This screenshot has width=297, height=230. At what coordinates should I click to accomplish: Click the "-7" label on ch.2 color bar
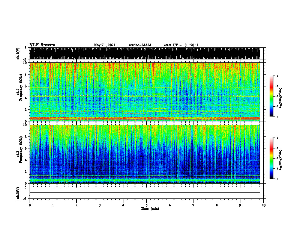pos(276,179)
